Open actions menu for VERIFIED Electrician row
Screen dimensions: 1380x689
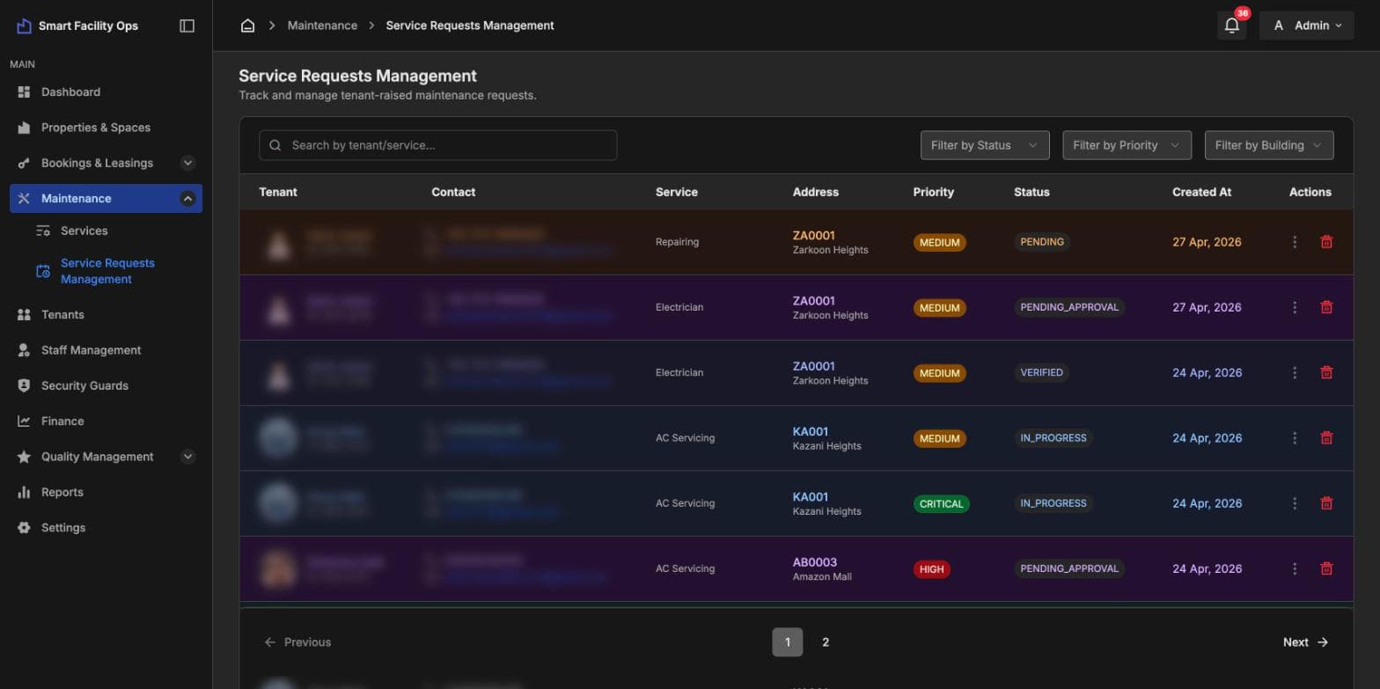pyautogui.click(x=1295, y=373)
